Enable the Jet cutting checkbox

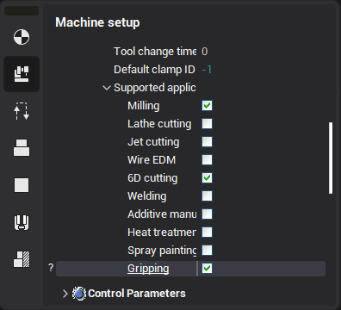(x=207, y=142)
